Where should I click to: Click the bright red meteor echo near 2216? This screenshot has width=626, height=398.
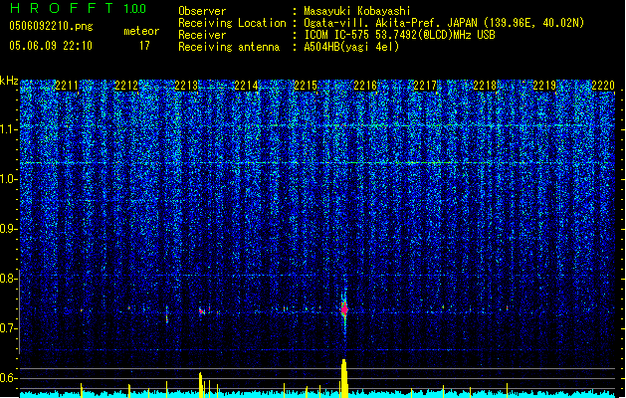pyautogui.click(x=344, y=309)
